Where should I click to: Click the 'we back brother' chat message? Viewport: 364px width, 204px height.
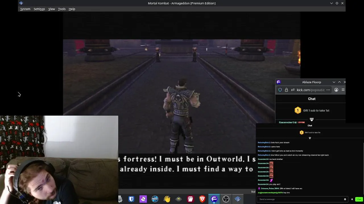pyautogui.click(x=276, y=159)
